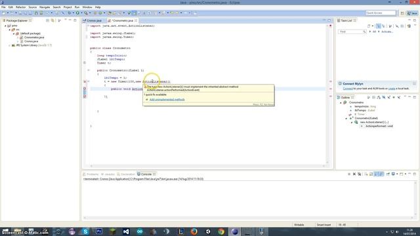Click Remove All Terminated Launches icon
The image size is (420, 236).
pos(359,174)
